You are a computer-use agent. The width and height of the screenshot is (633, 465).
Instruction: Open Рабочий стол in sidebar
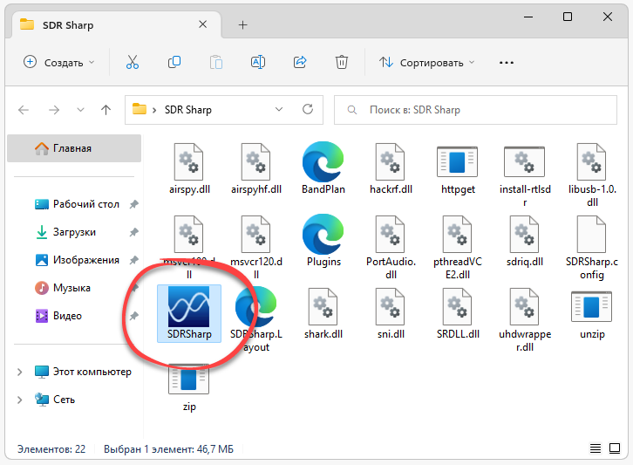(x=86, y=204)
